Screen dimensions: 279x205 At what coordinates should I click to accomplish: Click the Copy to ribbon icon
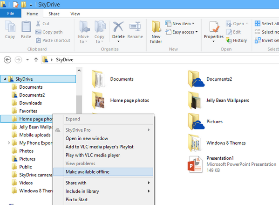(100, 27)
